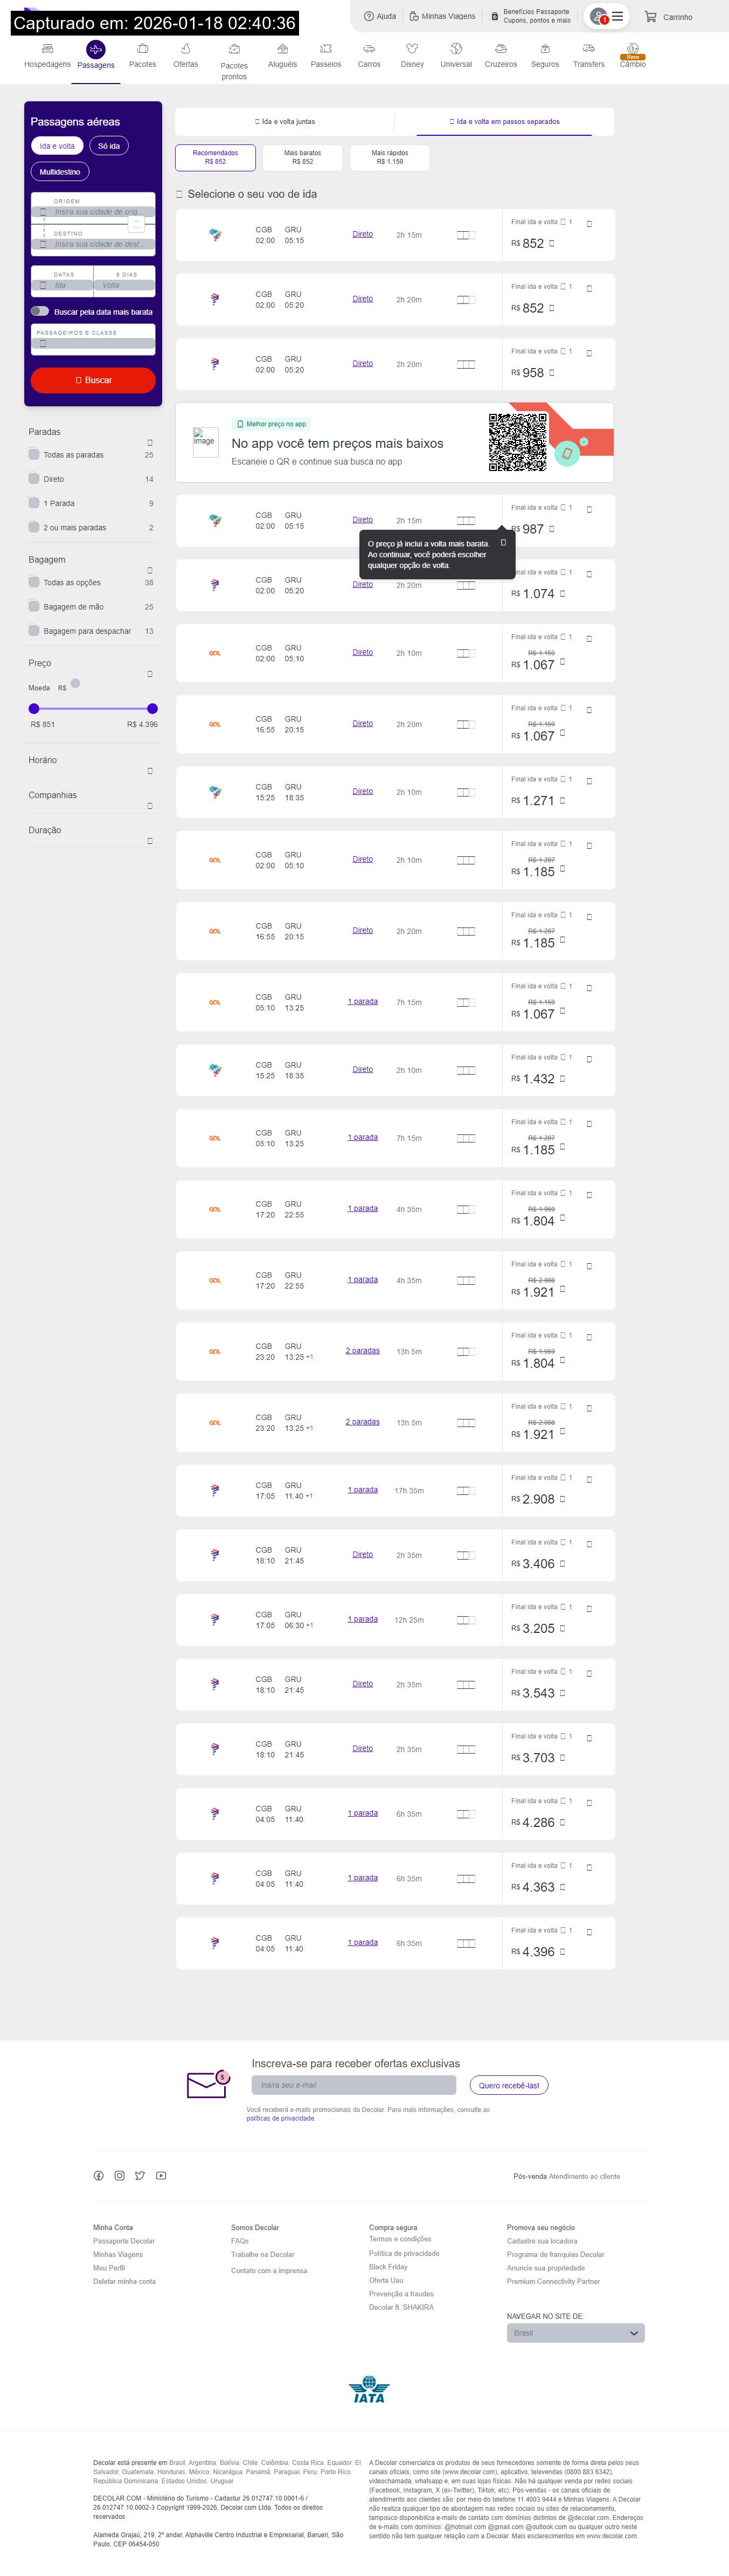Click the YouTube icon in the footer
The height and width of the screenshot is (2576, 729).
(161, 2175)
